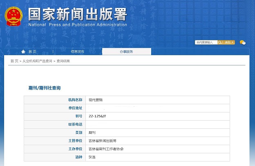Click the magnifier search icon
Image resolution: width=255 pixels, height=166 pixels.
(220, 42)
